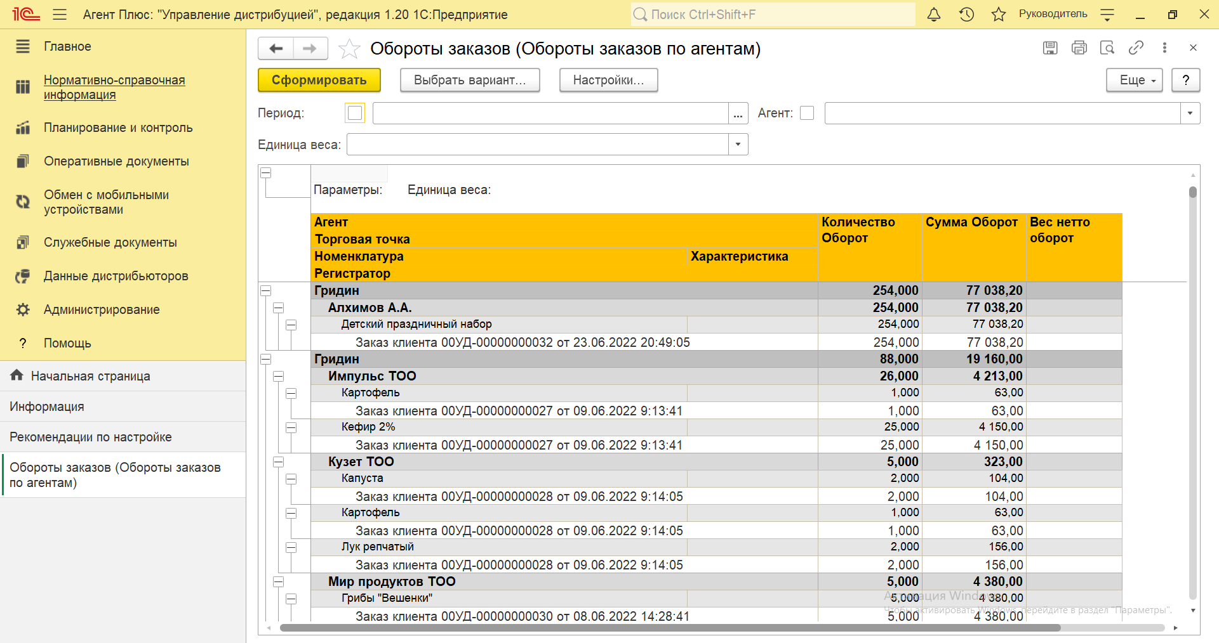Open the service settings icon beside Руководитель
The width and height of the screenshot is (1219, 643).
(x=1107, y=15)
